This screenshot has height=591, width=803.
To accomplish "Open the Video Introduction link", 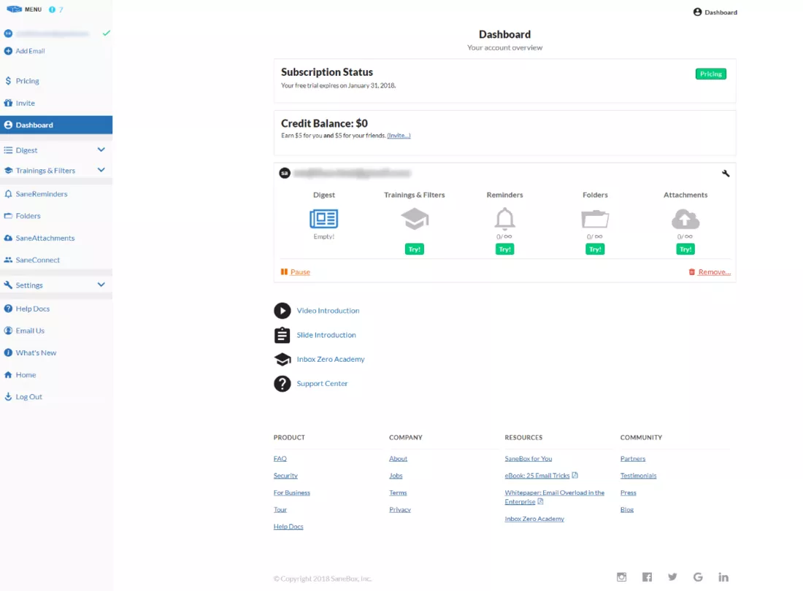I will point(328,311).
